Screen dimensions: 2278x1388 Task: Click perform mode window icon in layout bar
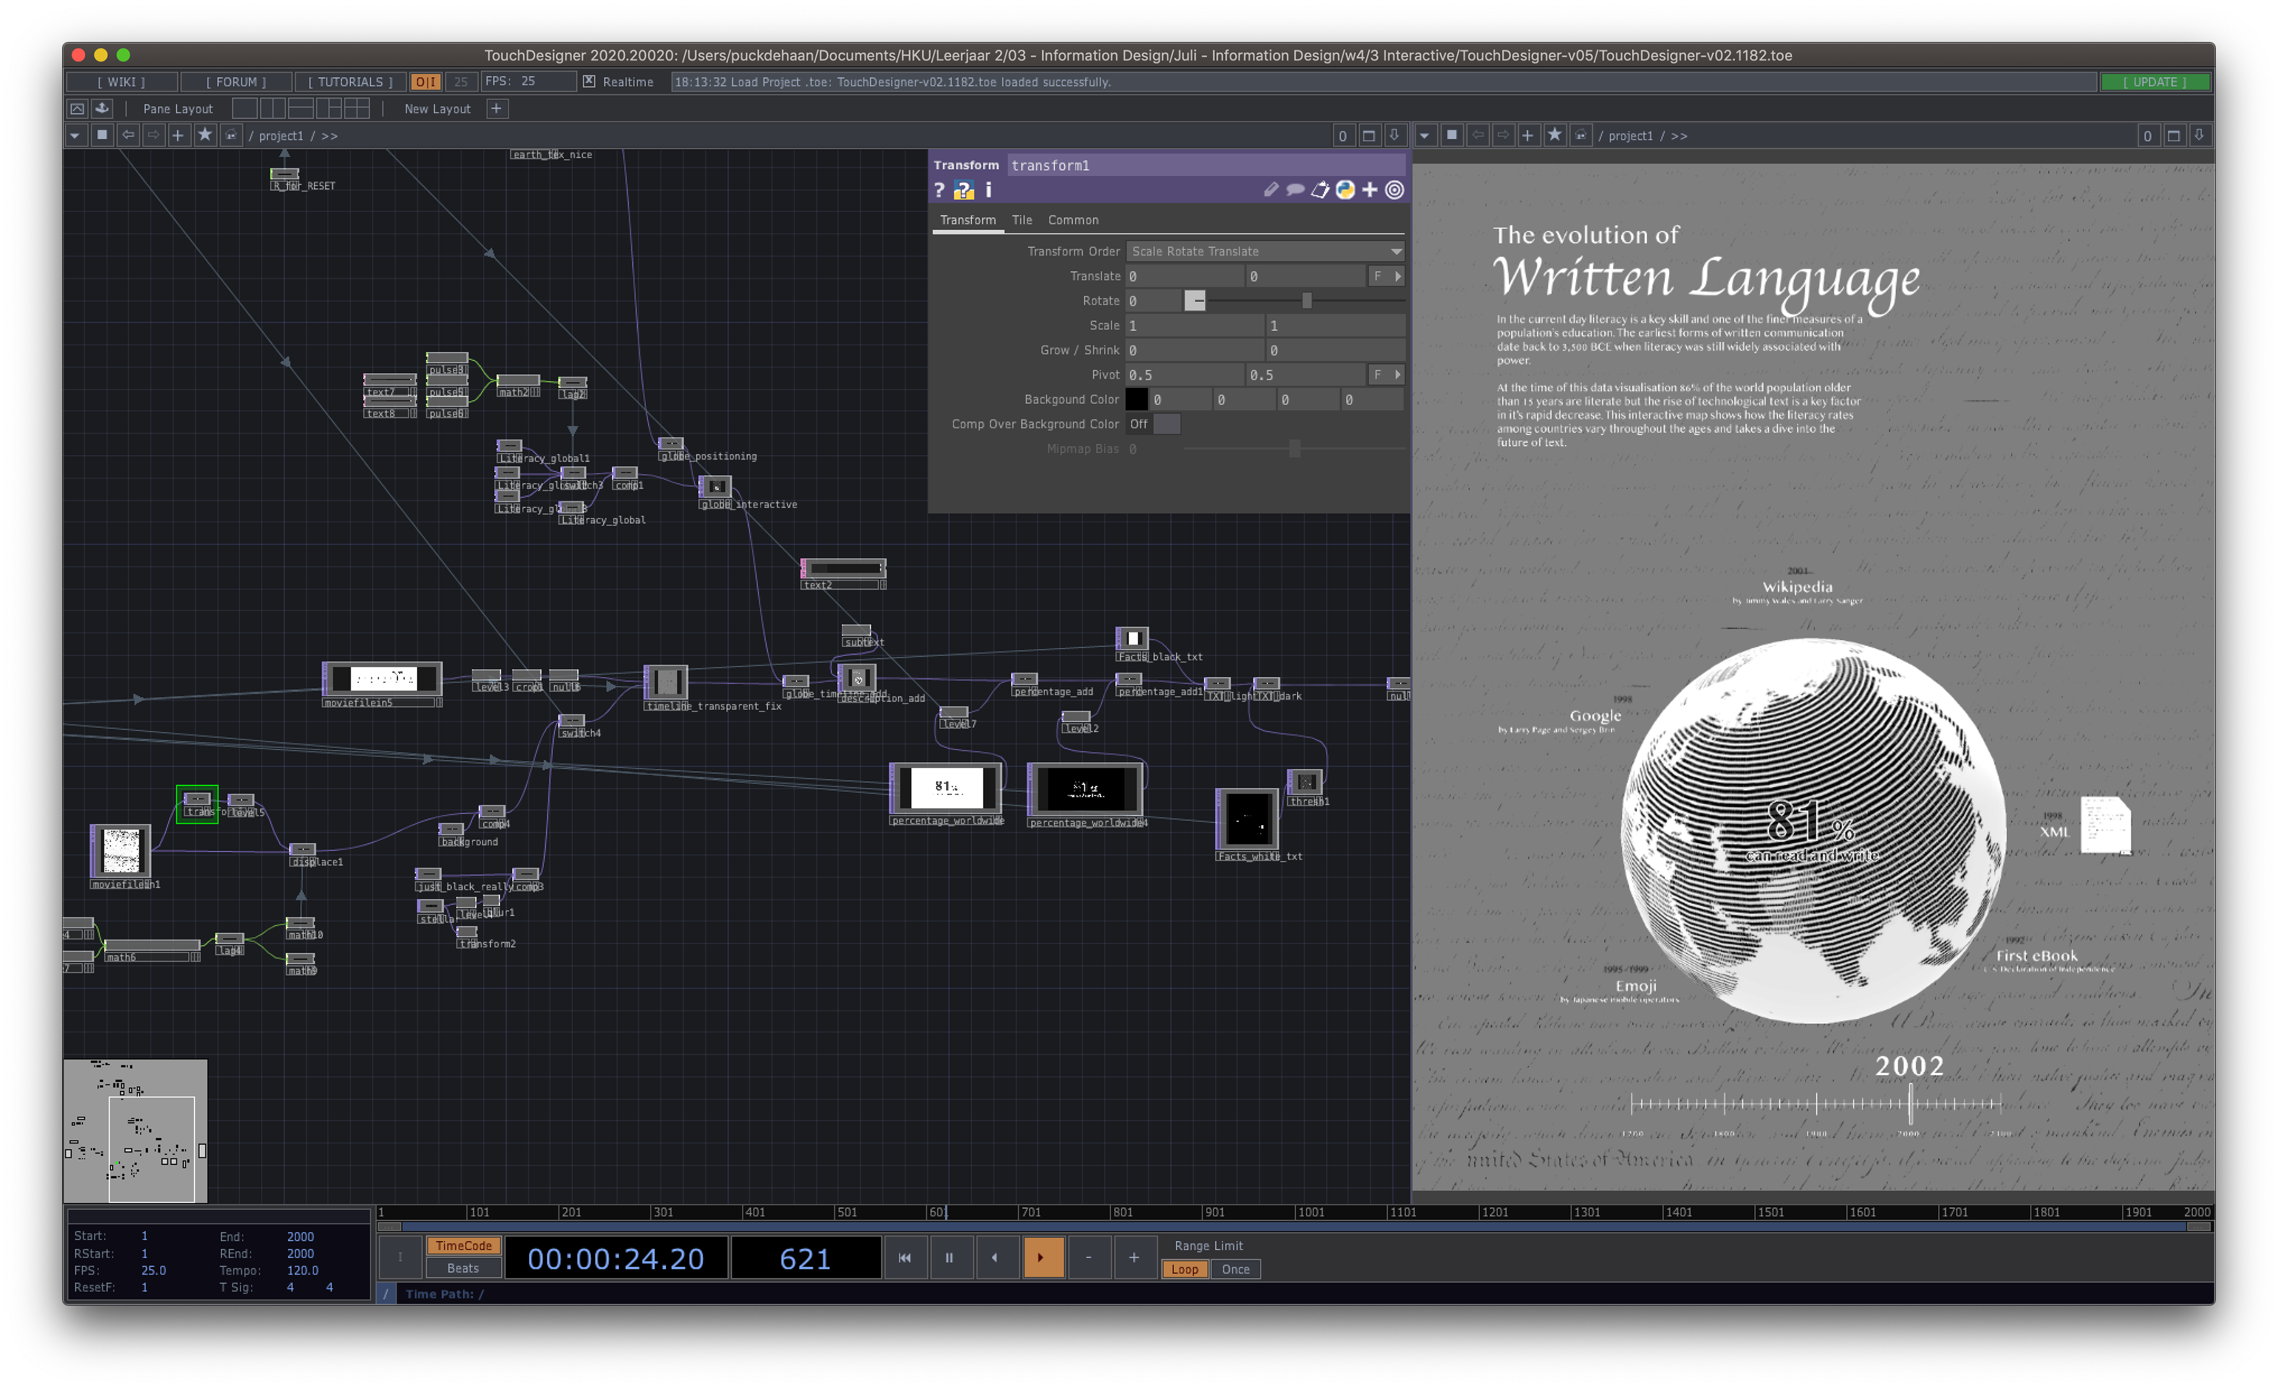78,109
